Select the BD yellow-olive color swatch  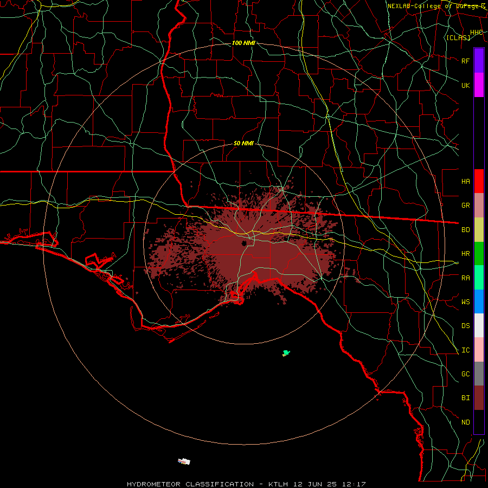[x=479, y=230]
